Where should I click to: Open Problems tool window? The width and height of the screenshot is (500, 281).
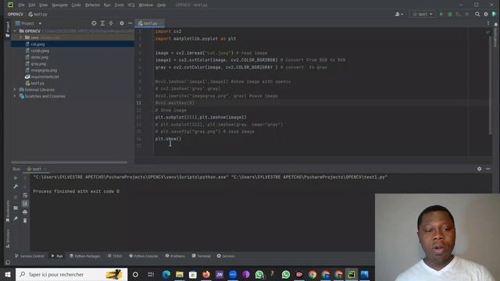pos(175,256)
